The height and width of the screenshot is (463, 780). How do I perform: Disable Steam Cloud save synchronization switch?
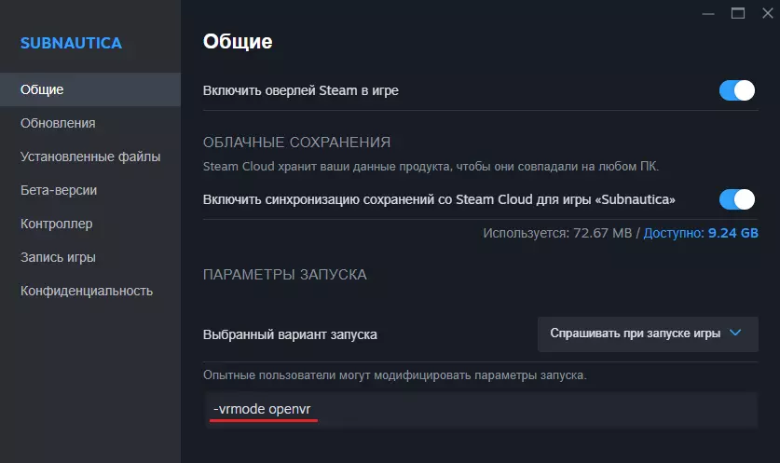click(736, 199)
